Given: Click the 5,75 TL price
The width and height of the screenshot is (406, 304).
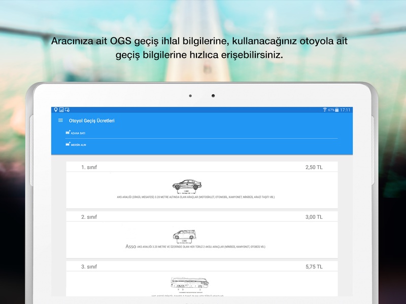Looking at the screenshot, I should tap(314, 267).
